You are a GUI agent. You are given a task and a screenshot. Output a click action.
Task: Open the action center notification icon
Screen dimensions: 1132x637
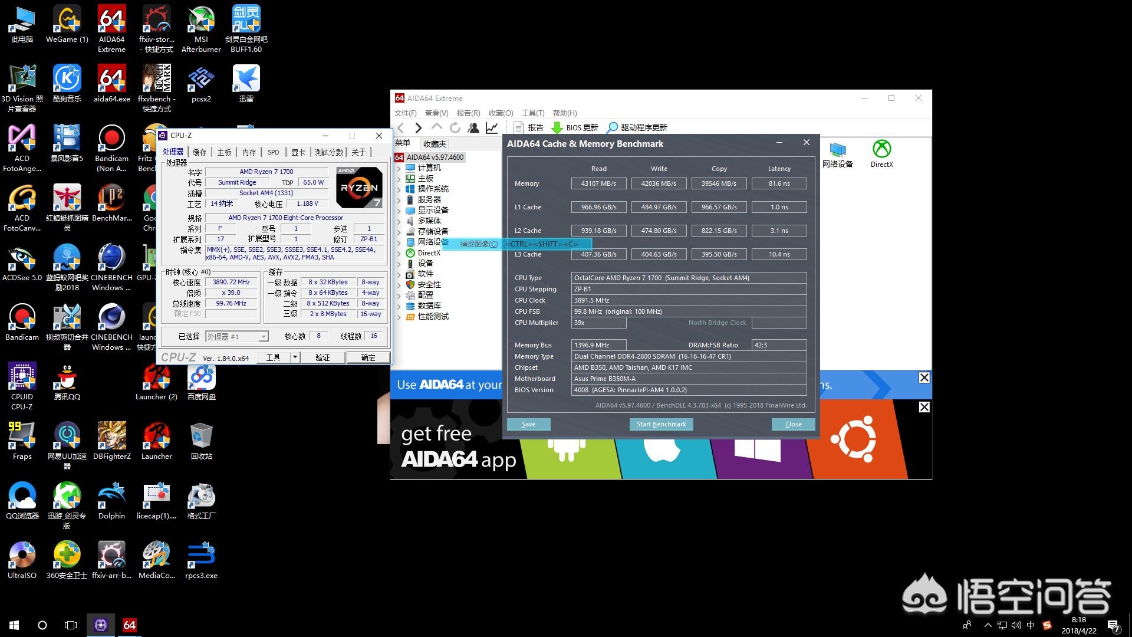coord(1114,625)
